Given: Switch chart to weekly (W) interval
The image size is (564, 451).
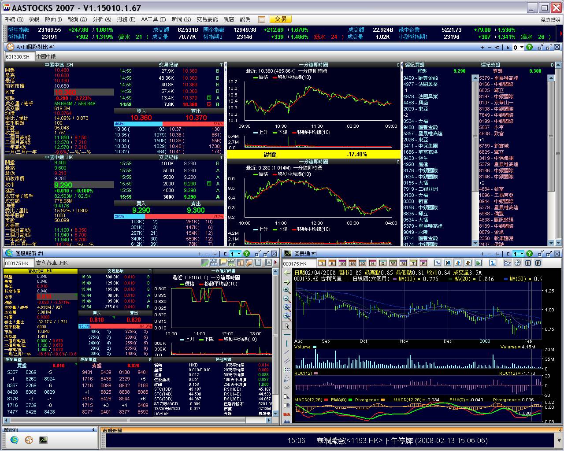Looking at the screenshot, I should 393,263.
